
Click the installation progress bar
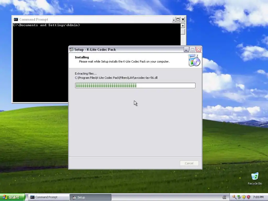tap(135, 86)
